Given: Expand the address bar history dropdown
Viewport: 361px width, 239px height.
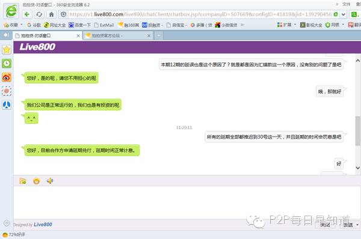Looking at the screenshot, I should [344, 14].
